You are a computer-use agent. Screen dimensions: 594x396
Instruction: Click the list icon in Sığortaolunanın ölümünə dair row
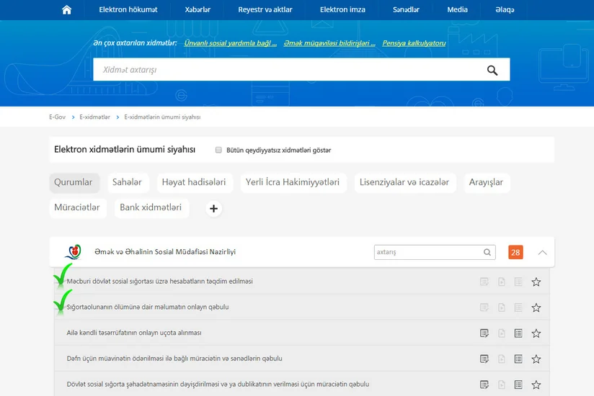pos(518,307)
